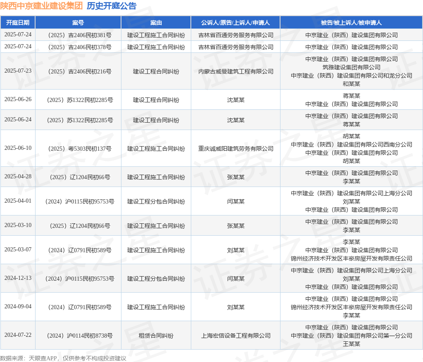
Task: Click plaintiff 张某某 in the 2025-03-10 row
Action: point(236,226)
